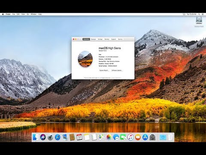Click the Memory info line
Viewport: 206px width, 155px height.
click(x=105, y=59)
